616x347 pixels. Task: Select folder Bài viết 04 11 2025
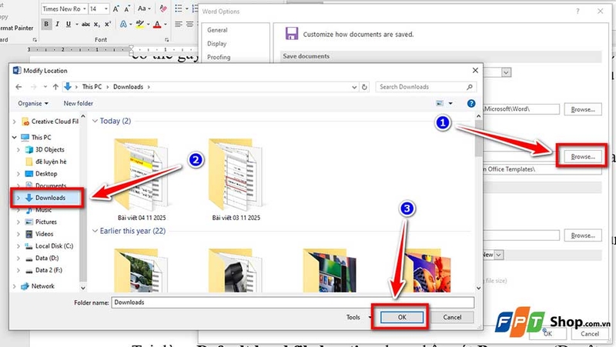tap(142, 179)
